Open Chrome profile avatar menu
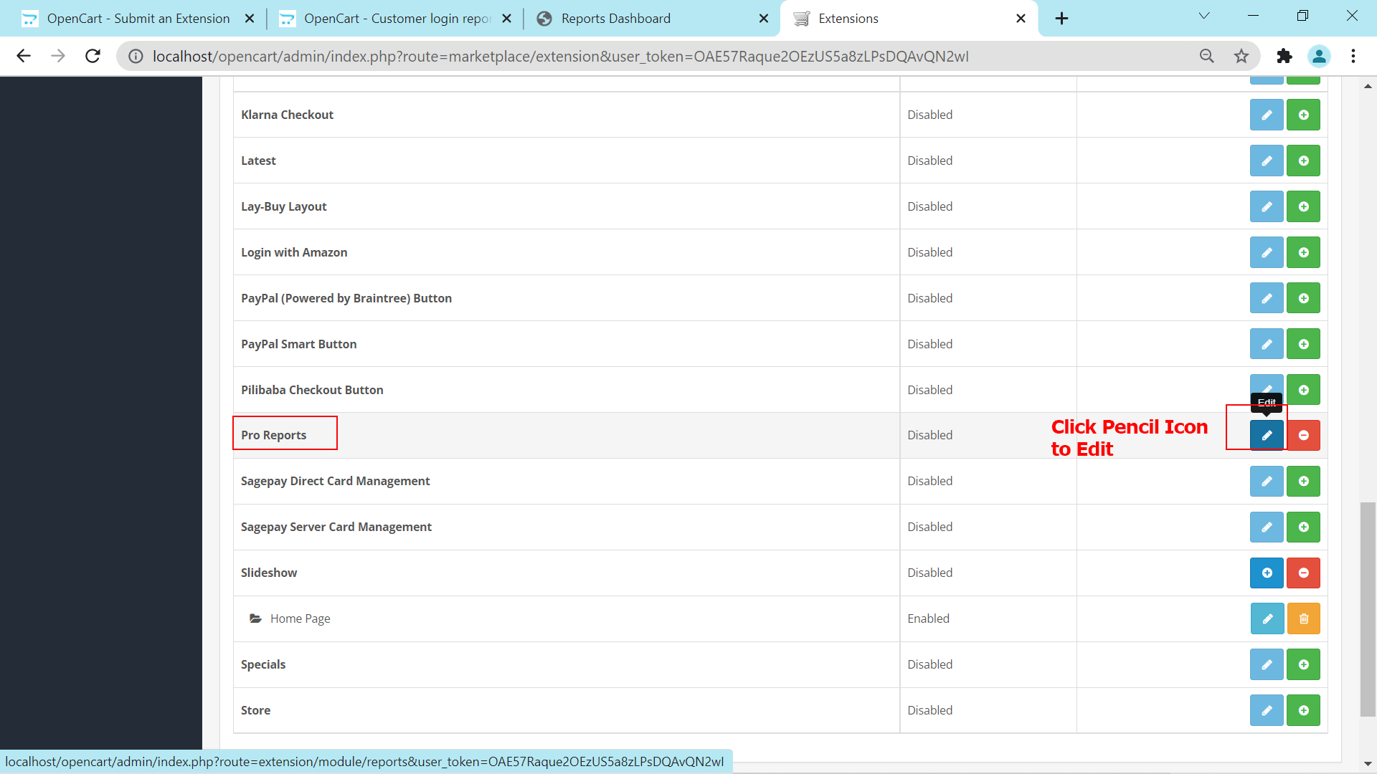This screenshot has width=1377, height=774. click(x=1319, y=56)
